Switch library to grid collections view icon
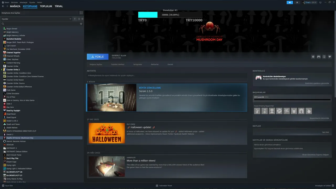 (x=81, y=13)
